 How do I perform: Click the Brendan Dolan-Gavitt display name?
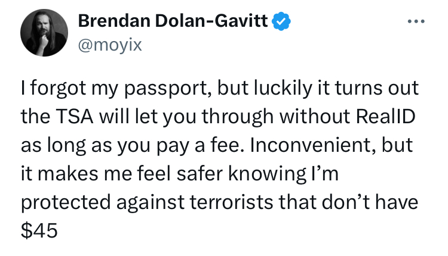[x=173, y=21]
